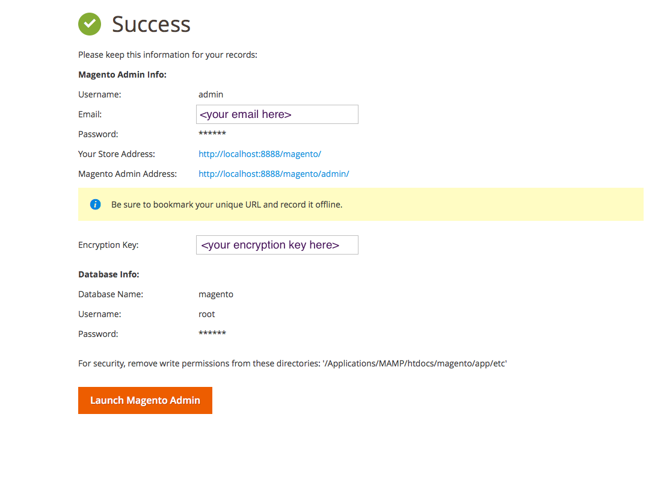This screenshot has width=646, height=485.
Task: Click the database username value root
Action: 207,314
